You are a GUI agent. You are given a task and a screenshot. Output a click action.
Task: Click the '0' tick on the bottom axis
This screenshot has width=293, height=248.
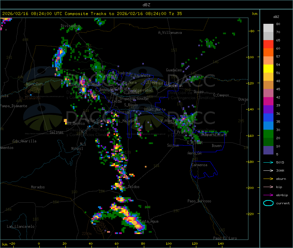(x=39, y=243)
